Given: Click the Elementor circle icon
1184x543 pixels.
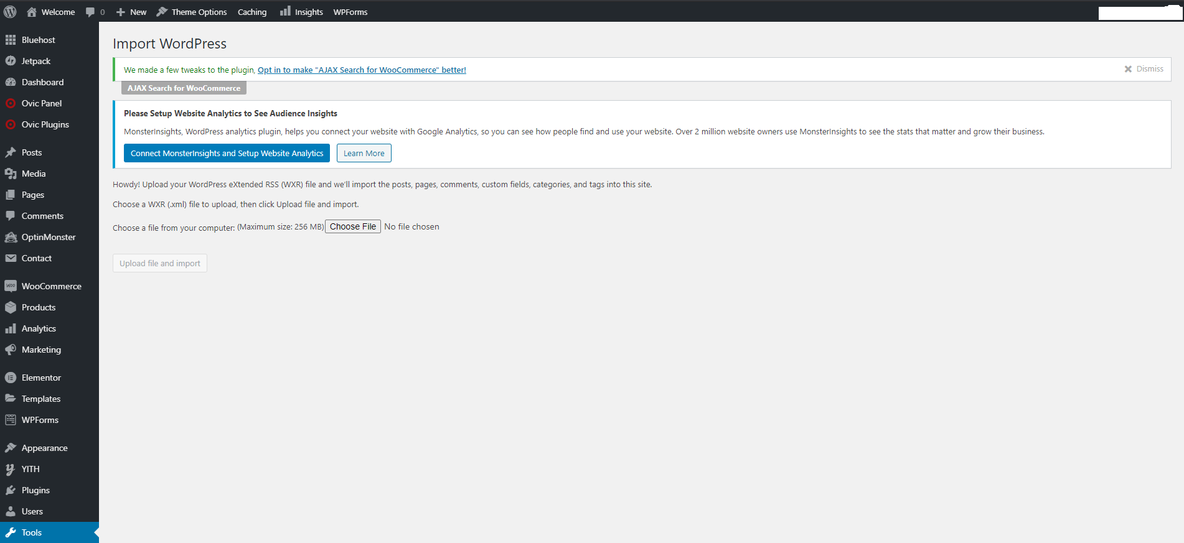Looking at the screenshot, I should 11,378.
